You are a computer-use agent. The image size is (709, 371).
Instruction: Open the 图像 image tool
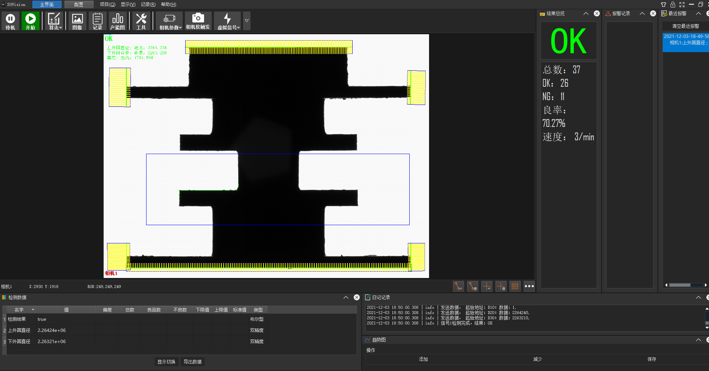pos(77,21)
